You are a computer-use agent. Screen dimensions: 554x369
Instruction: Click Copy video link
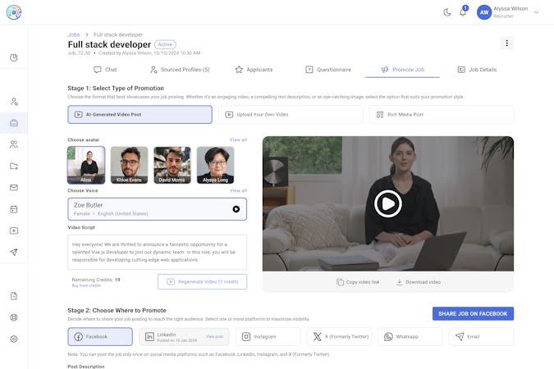click(358, 282)
